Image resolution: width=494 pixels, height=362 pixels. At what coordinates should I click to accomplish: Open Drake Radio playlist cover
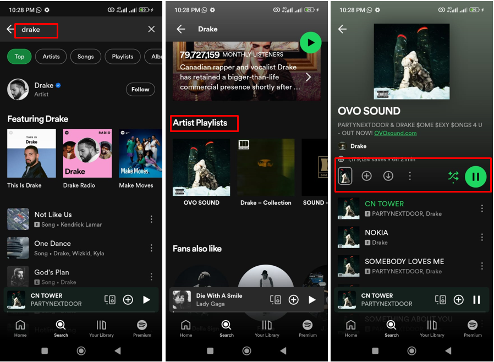coord(87,153)
